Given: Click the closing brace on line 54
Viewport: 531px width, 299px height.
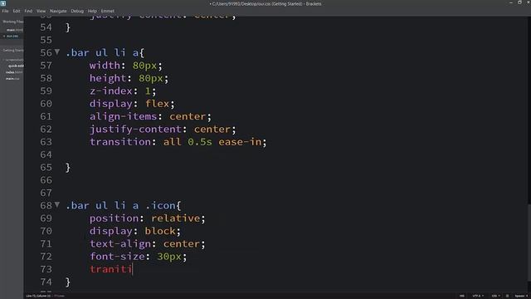Looking at the screenshot, I should (68, 27).
